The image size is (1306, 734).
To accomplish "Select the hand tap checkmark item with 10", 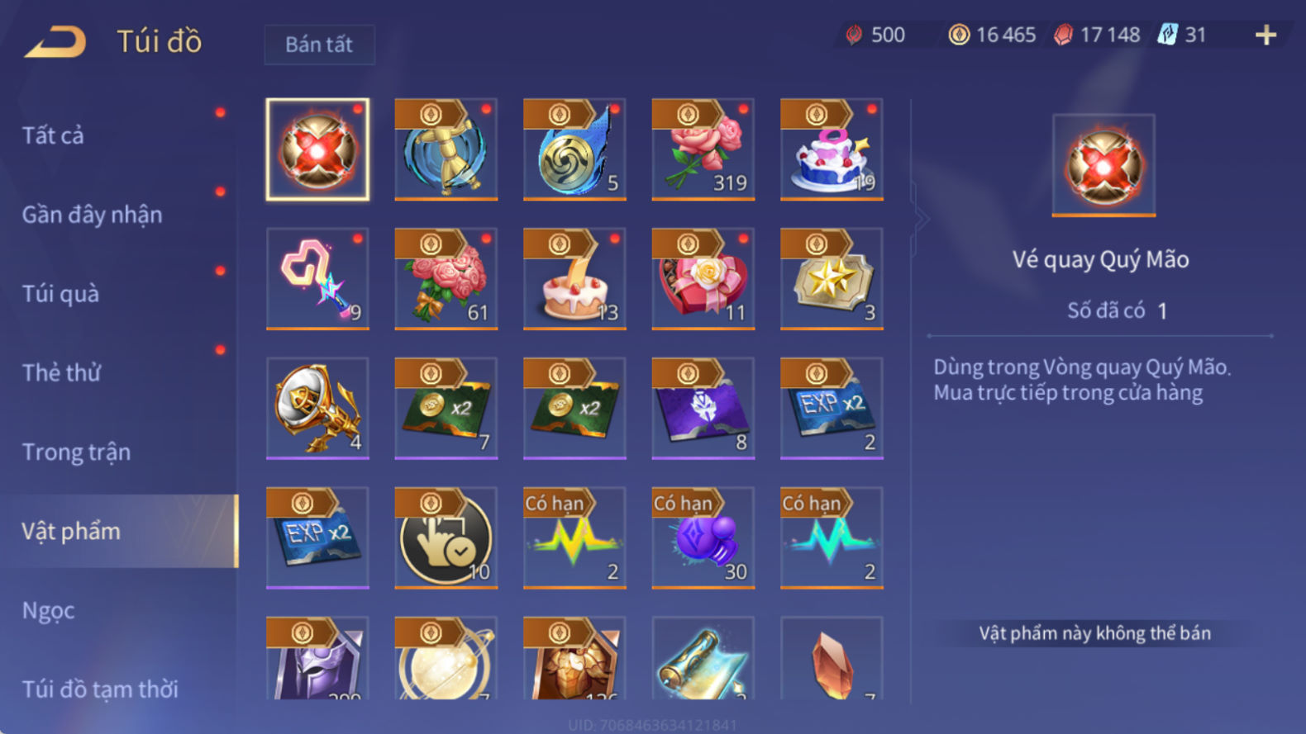I will pos(446,538).
